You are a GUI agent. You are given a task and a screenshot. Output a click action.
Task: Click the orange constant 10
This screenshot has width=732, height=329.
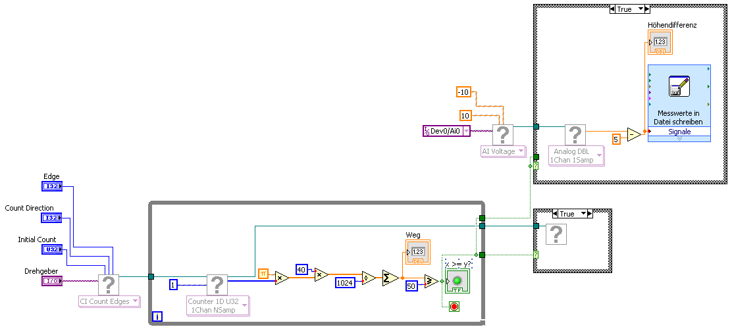click(465, 115)
